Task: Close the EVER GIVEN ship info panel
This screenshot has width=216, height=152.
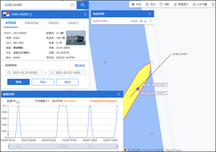Action: pos(85,14)
